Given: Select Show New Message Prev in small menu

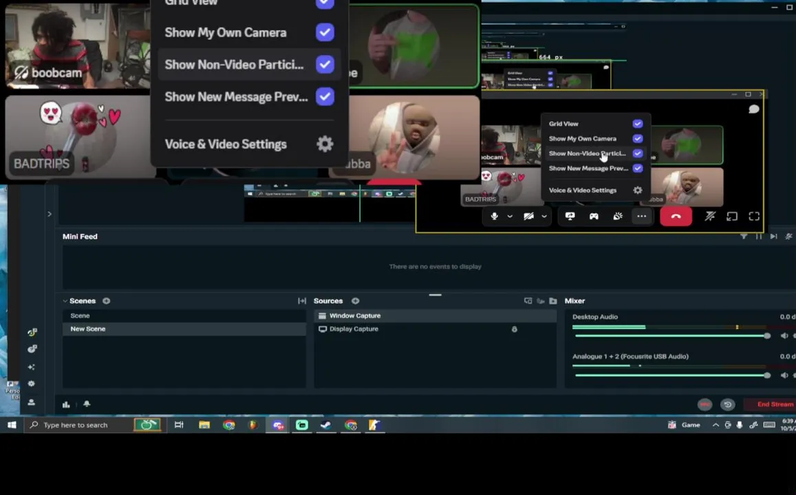Looking at the screenshot, I should (x=596, y=168).
